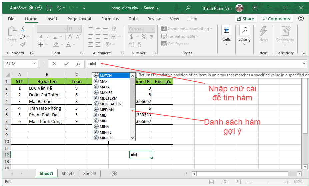Click the Merge and Center icon

pos(114,36)
